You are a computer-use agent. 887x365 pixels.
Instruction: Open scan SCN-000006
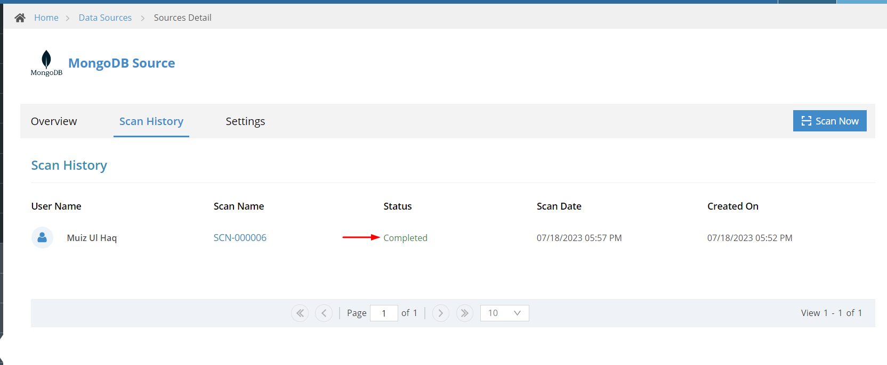pyautogui.click(x=240, y=238)
